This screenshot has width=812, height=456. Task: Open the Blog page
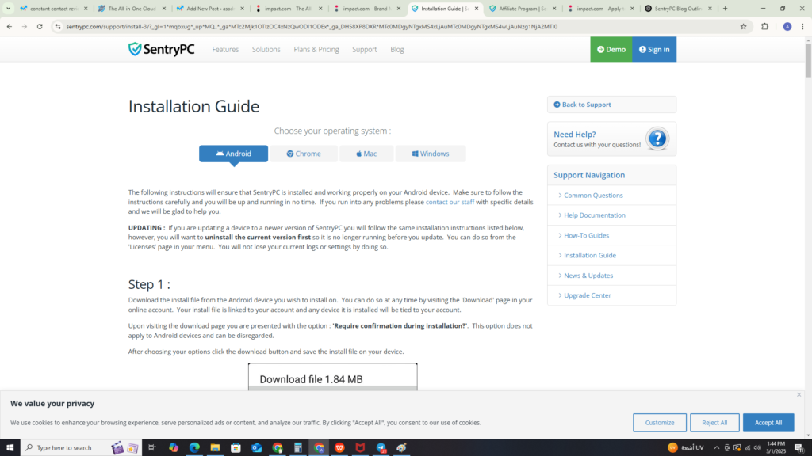(397, 50)
